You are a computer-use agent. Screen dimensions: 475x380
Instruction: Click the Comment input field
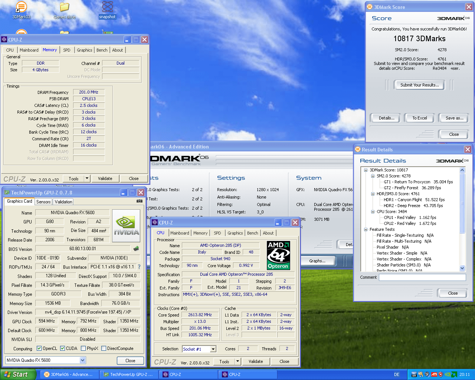pos(422,278)
